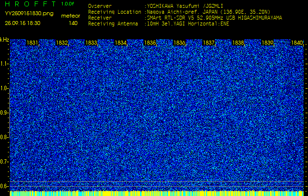Click the kHz axis unit label

click(4, 40)
